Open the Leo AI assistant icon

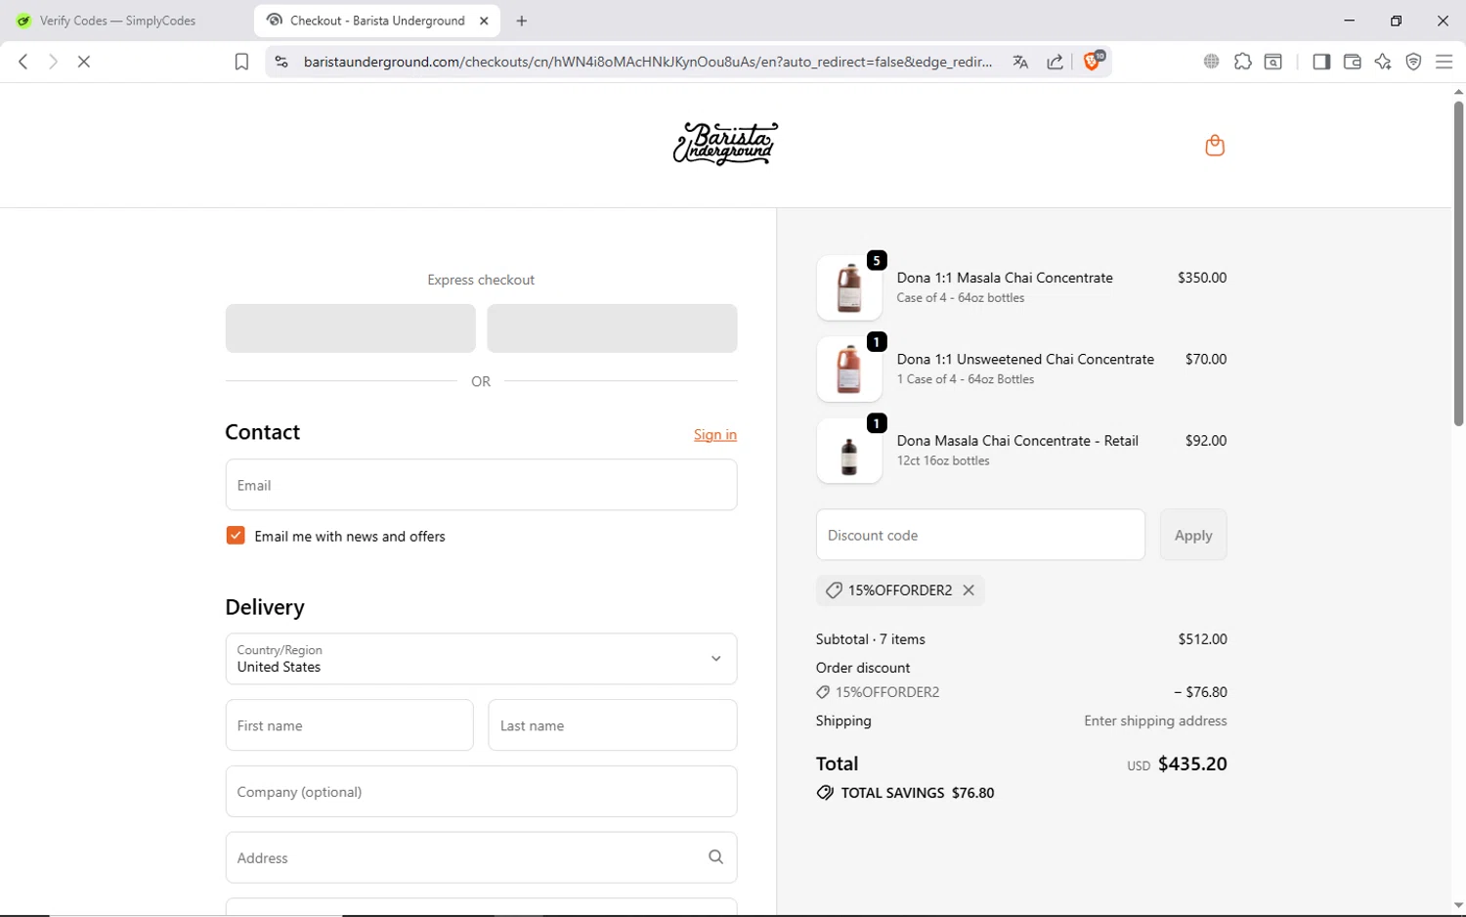pyautogui.click(x=1383, y=62)
